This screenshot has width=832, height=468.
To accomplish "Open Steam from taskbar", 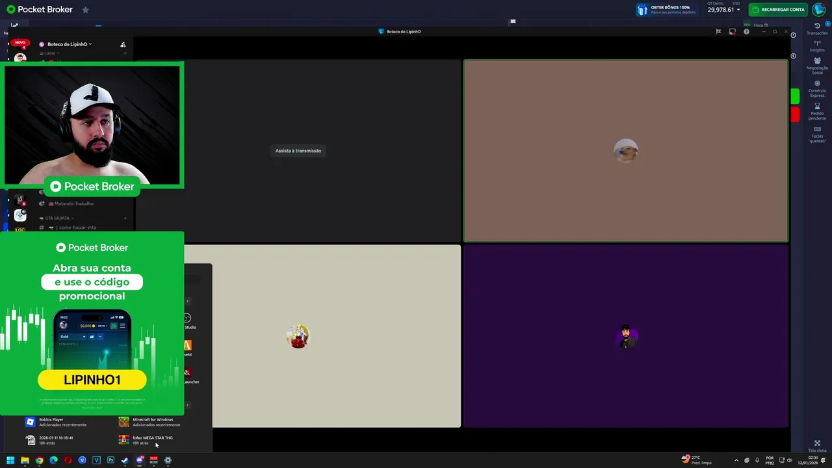I will (x=125, y=460).
